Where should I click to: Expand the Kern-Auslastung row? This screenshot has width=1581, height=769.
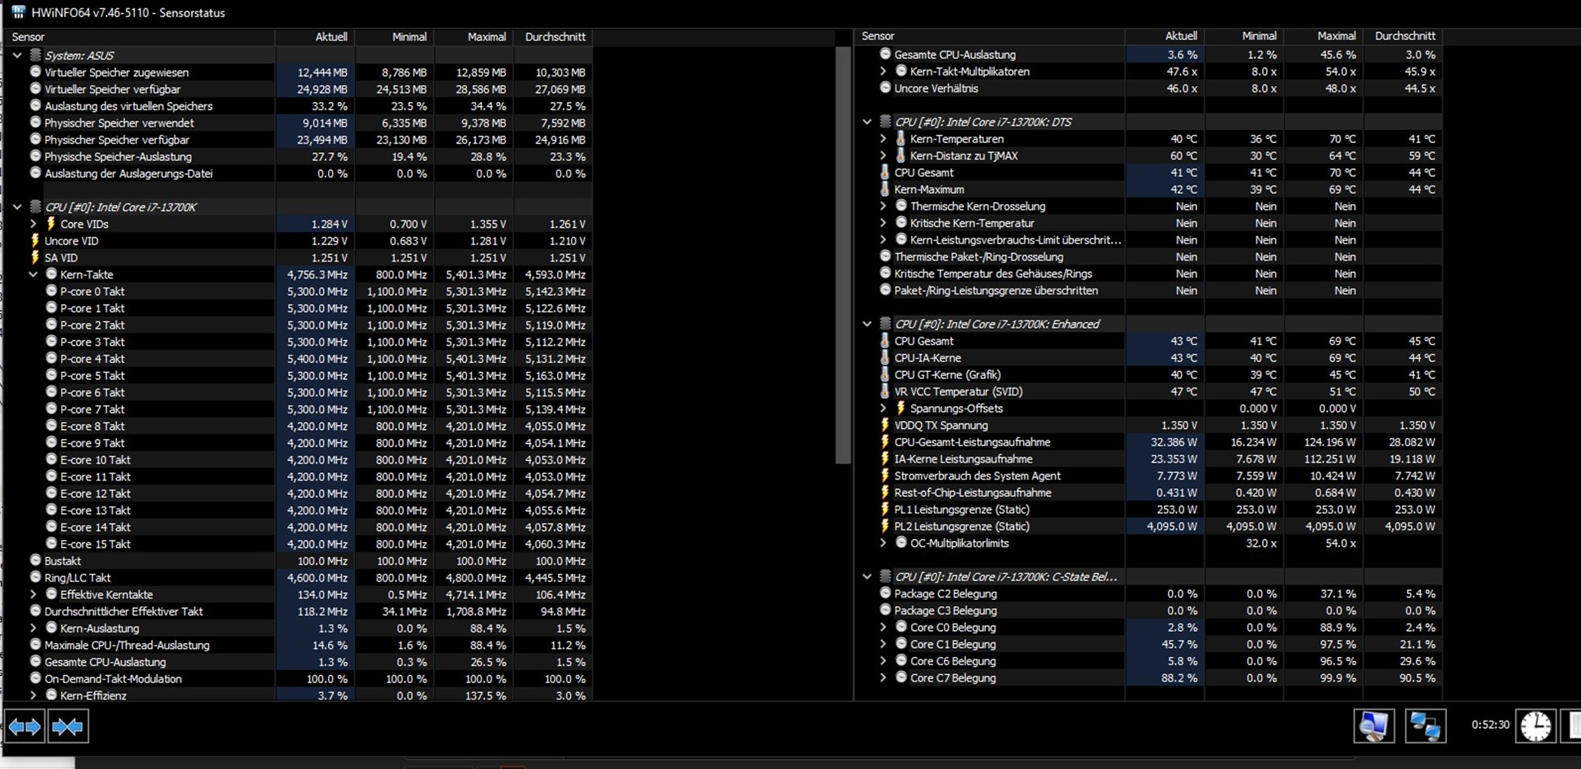coord(34,628)
